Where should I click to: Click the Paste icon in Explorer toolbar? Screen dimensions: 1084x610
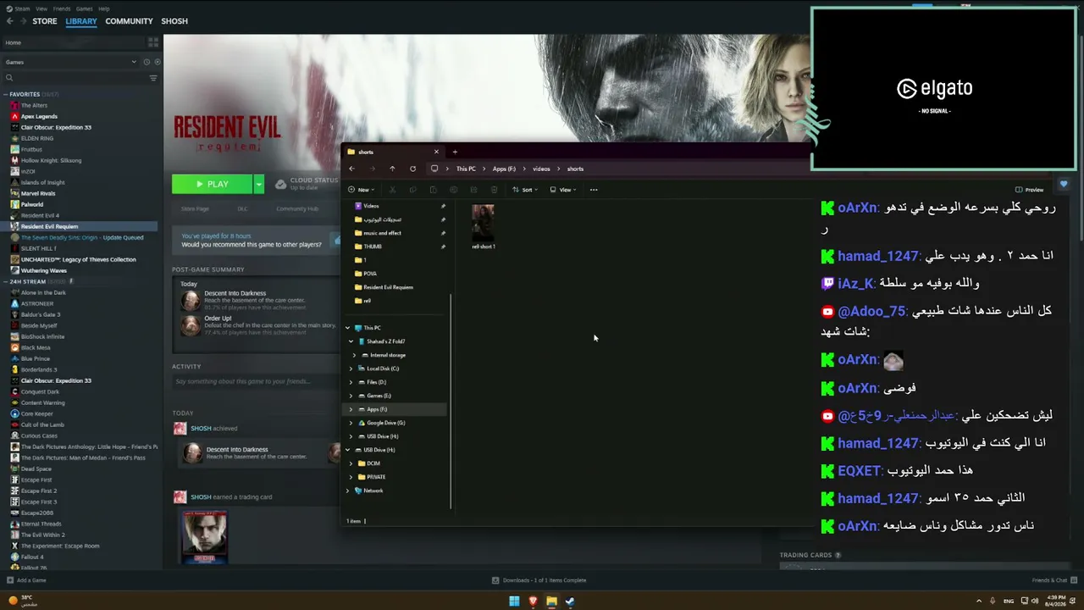pos(433,190)
